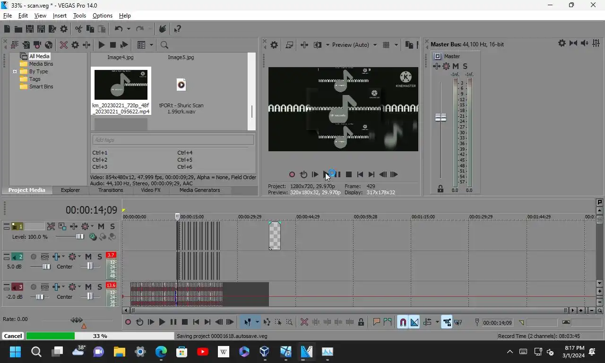Screen dimensions: 605x363
Task: Open Track FX on track 1
Action: click(x=74, y=226)
